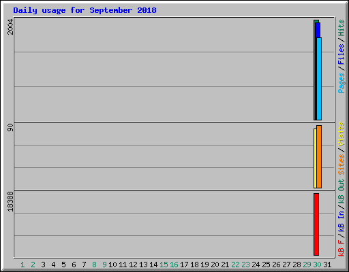The width and height of the screenshot is (349, 272).
Task: Click the light blue Pages bar
Action: point(319,79)
